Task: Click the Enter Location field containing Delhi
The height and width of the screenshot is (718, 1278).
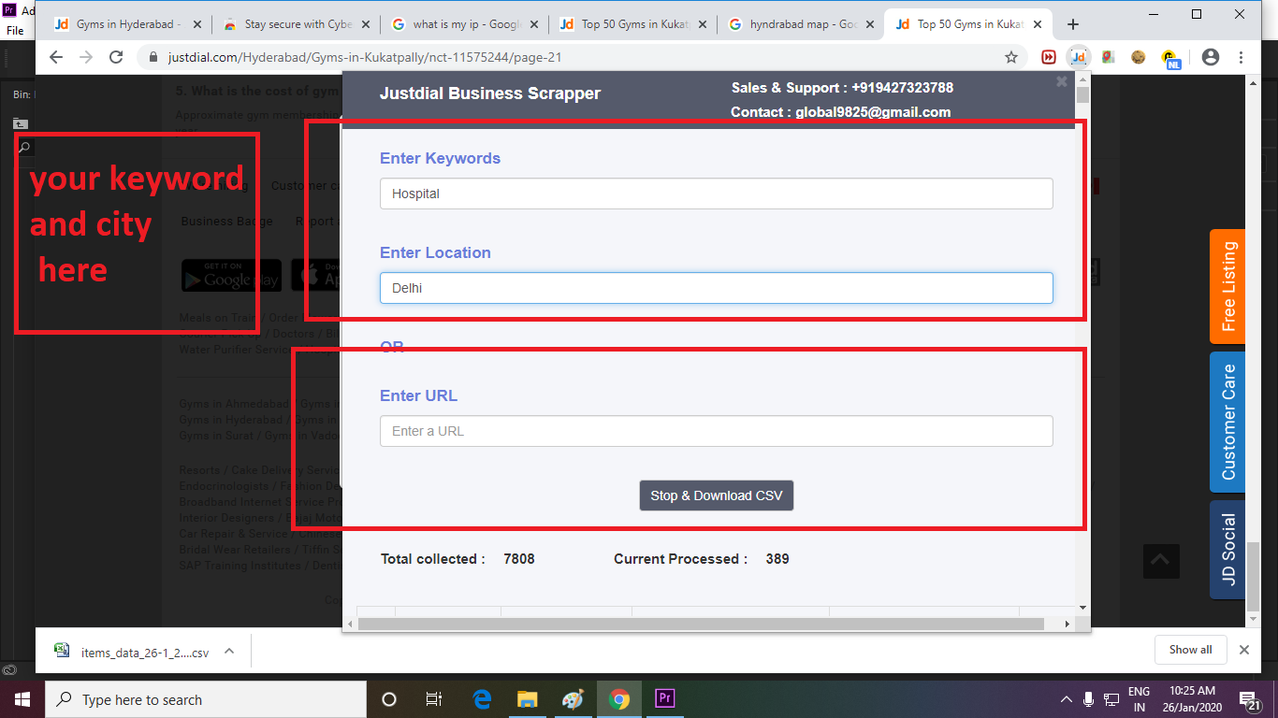Action: click(716, 288)
